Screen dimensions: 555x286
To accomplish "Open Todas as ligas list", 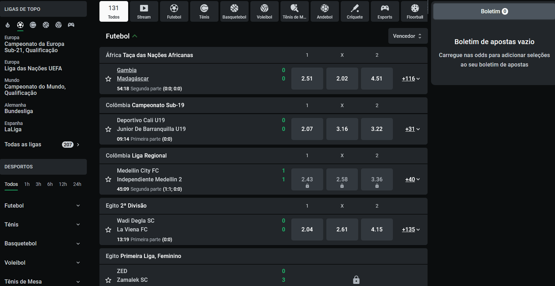I will click(42, 145).
